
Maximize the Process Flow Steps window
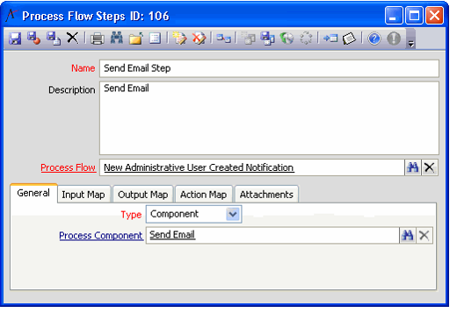pos(414,16)
